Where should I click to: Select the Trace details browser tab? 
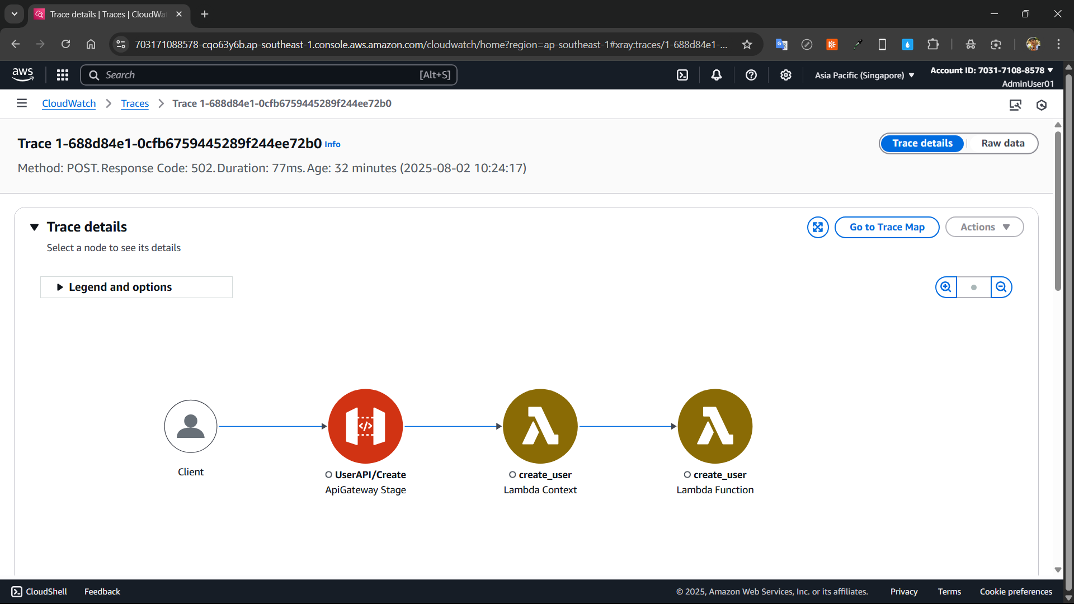tap(109, 15)
